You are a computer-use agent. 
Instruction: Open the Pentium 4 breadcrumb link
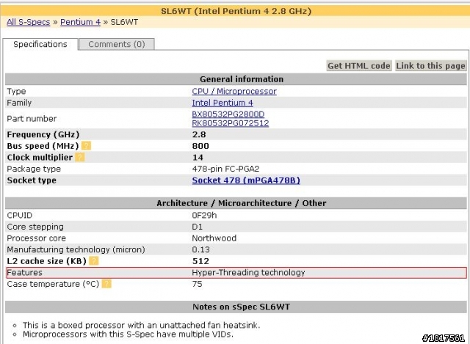(x=80, y=22)
